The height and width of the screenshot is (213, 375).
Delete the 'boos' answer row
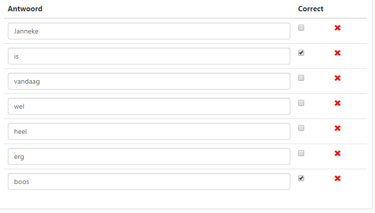[338, 179]
